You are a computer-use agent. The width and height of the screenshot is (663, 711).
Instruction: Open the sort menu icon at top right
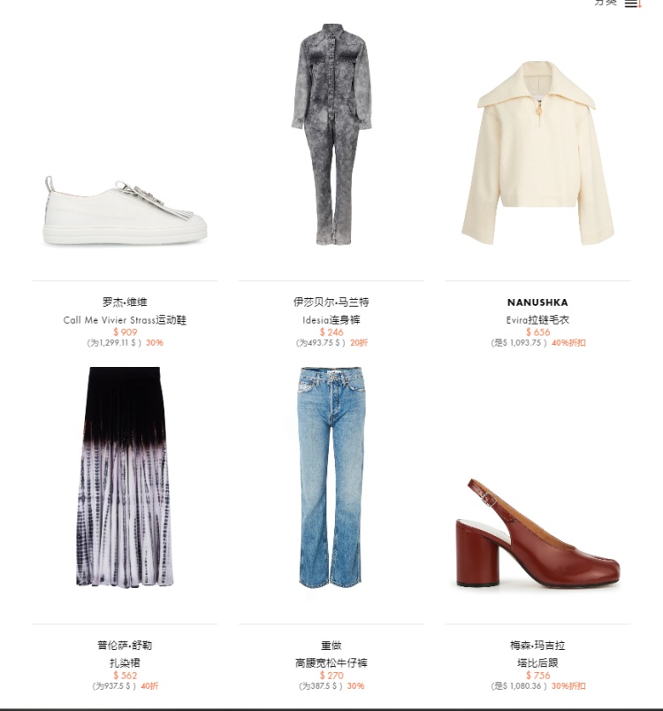(633, 4)
